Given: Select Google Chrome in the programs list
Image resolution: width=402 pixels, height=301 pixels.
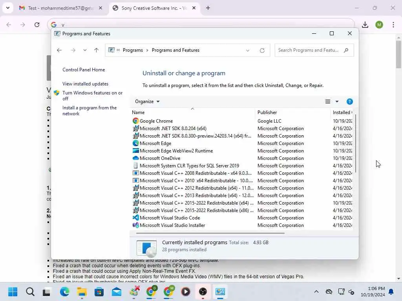Looking at the screenshot, I should (x=242, y=121).
